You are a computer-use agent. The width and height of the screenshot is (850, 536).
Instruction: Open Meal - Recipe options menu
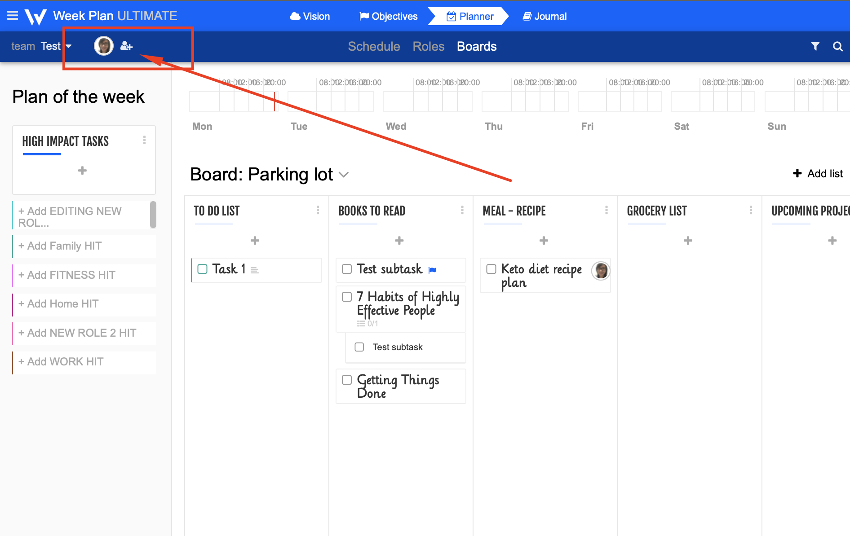(607, 210)
